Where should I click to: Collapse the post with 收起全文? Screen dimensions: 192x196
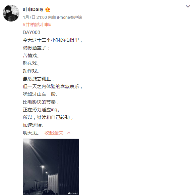(54, 133)
